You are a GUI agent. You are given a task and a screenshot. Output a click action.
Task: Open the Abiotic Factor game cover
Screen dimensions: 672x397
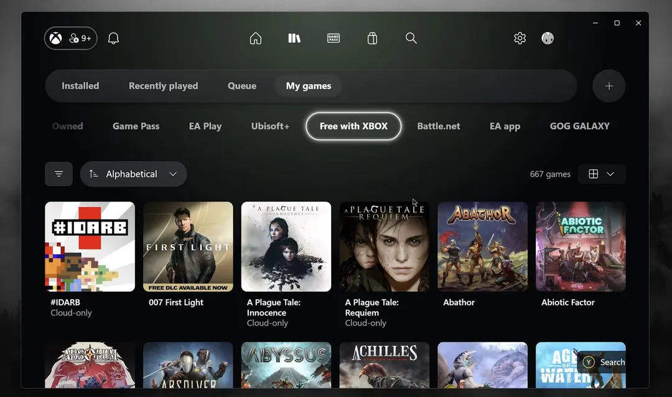coord(581,246)
